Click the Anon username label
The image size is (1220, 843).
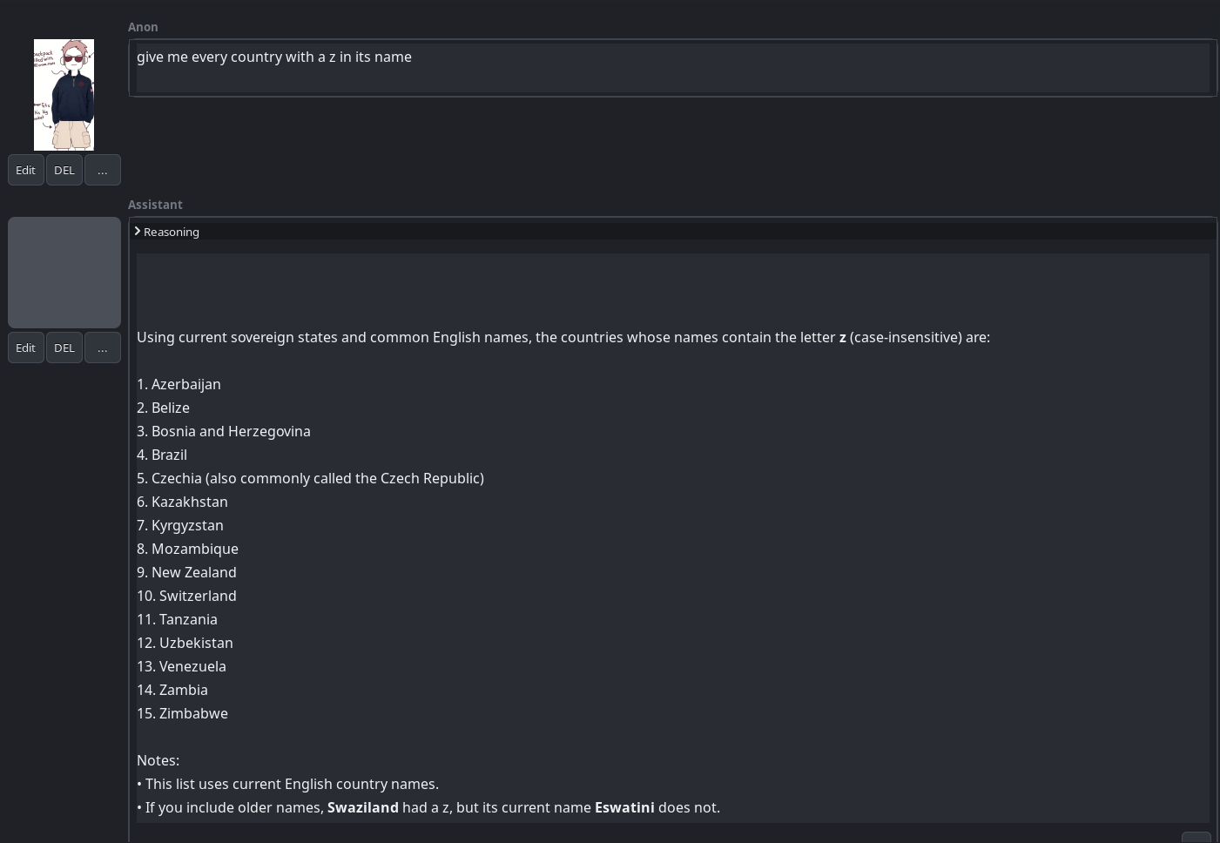point(143,27)
